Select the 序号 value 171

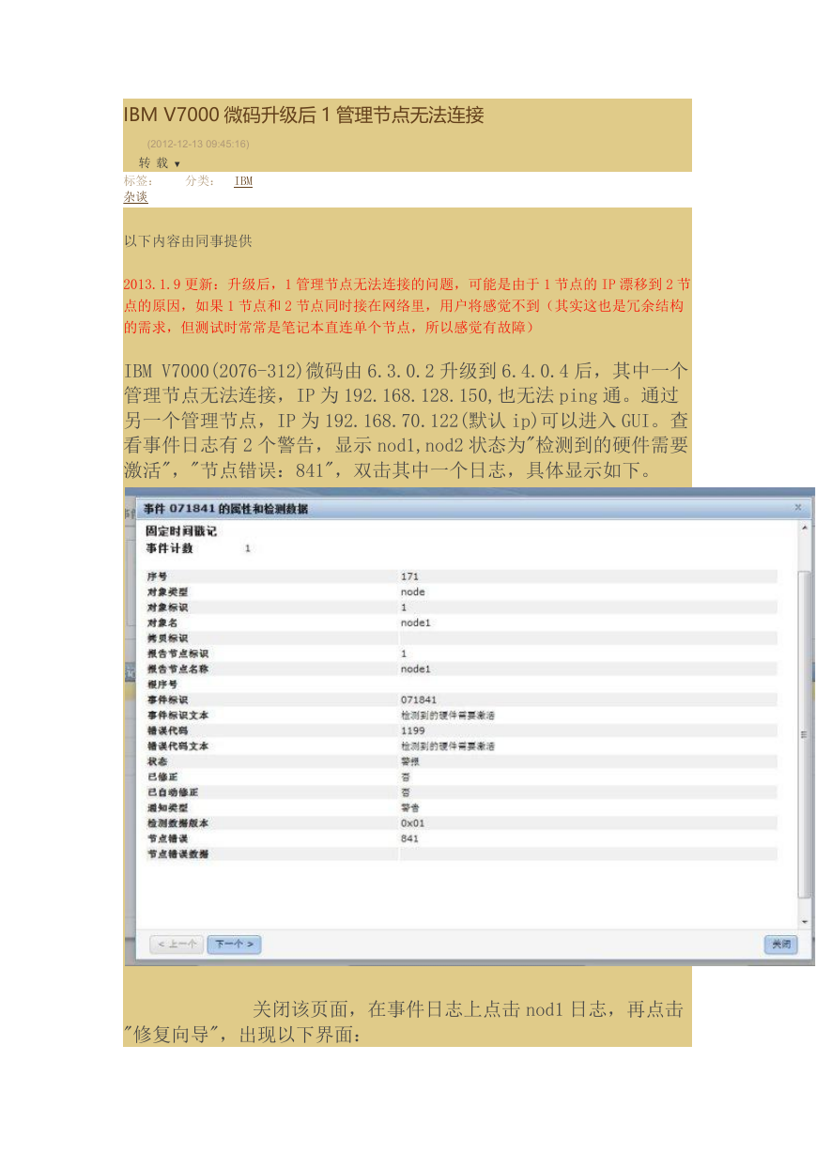point(409,576)
